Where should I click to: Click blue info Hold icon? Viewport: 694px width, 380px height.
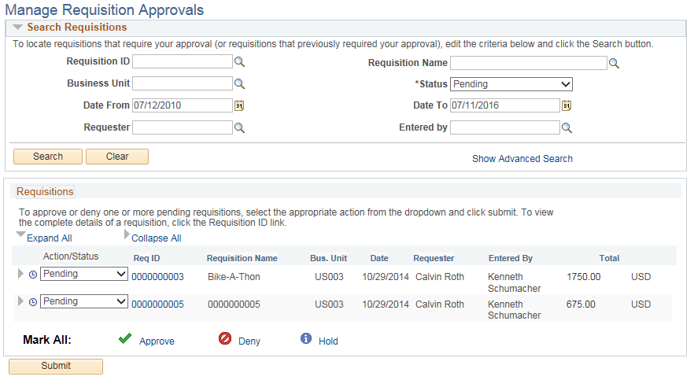(x=306, y=338)
